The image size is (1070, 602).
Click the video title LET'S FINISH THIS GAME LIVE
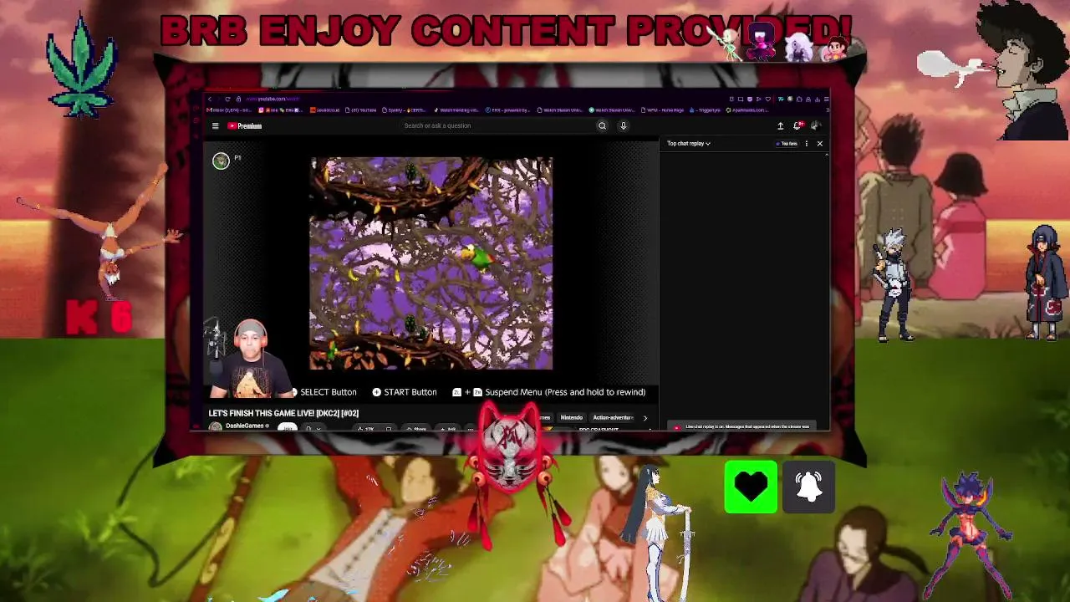283,413
